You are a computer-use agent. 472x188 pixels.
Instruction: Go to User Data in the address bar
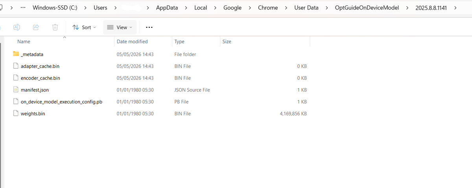pos(306,8)
